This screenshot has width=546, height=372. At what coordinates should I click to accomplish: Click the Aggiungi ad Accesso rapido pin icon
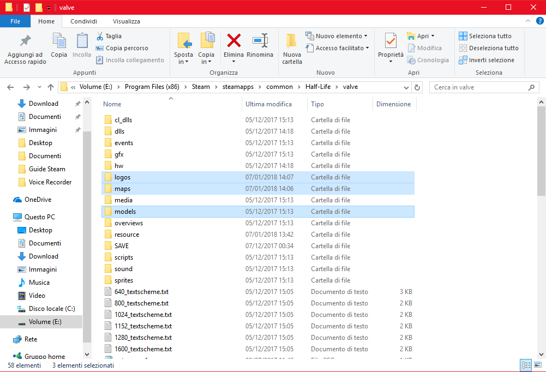point(25,41)
